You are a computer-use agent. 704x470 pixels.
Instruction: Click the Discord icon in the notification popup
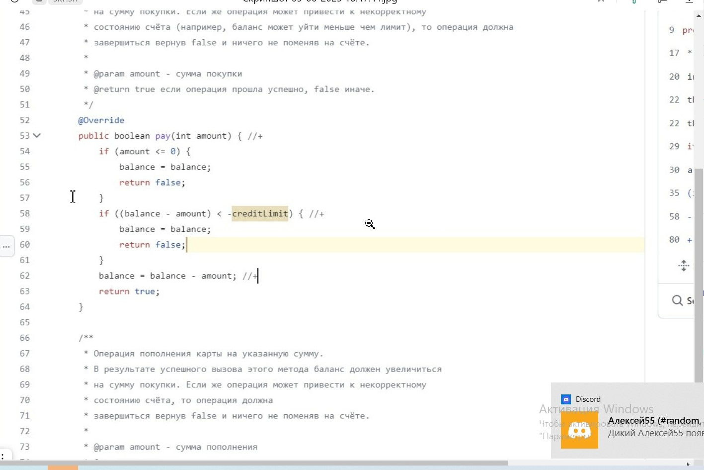[x=566, y=399]
